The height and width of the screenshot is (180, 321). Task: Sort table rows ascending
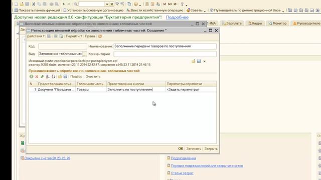[48, 76]
